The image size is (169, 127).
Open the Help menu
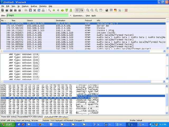click(50, 6)
